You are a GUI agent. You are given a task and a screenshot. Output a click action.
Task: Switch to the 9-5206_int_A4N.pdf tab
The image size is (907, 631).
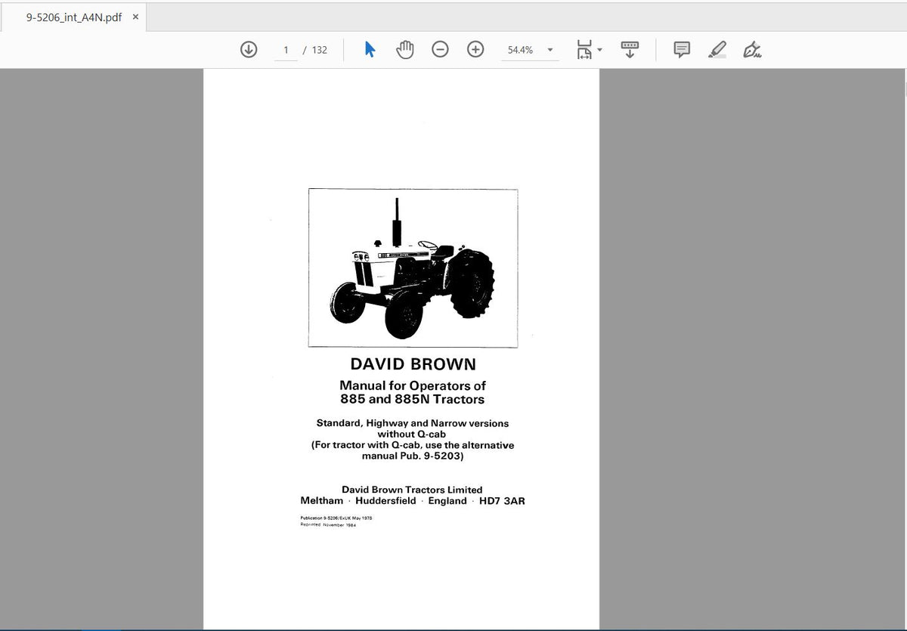click(x=73, y=17)
